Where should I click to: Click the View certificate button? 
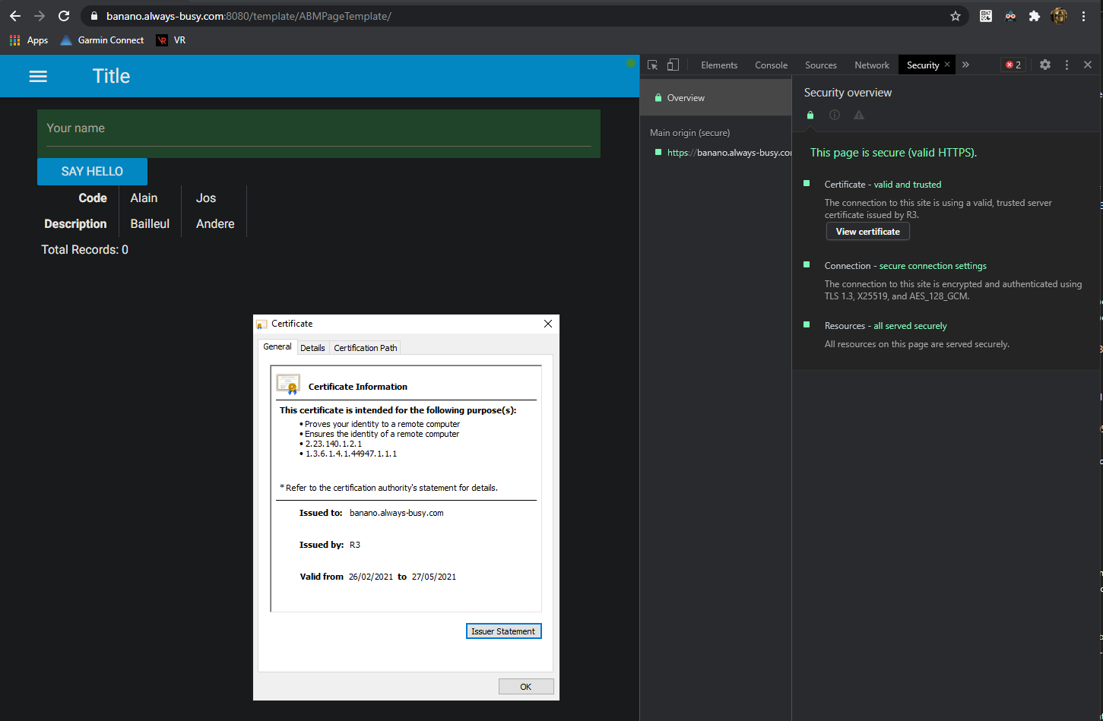click(x=868, y=232)
